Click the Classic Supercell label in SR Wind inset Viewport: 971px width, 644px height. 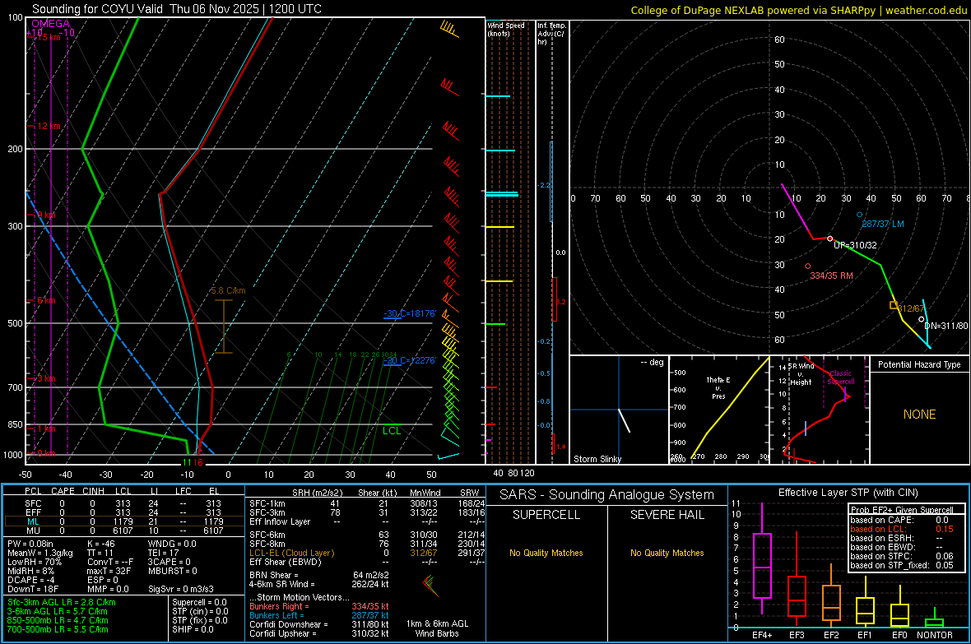[x=840, y=378]
